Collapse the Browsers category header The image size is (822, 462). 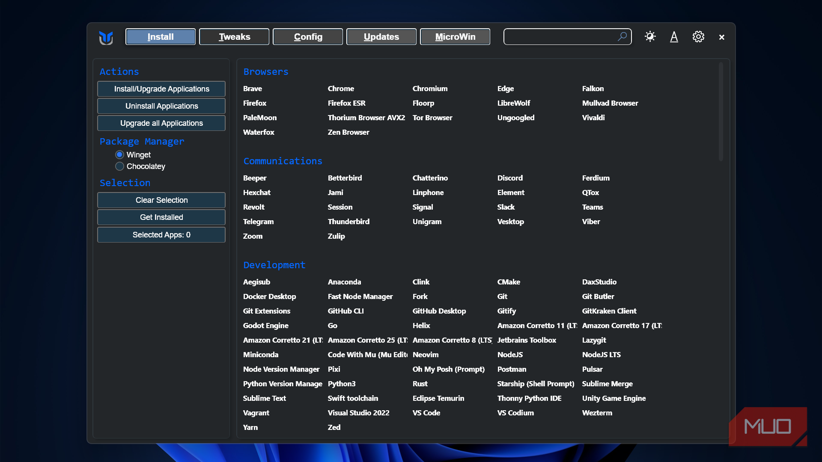(266, 72)
